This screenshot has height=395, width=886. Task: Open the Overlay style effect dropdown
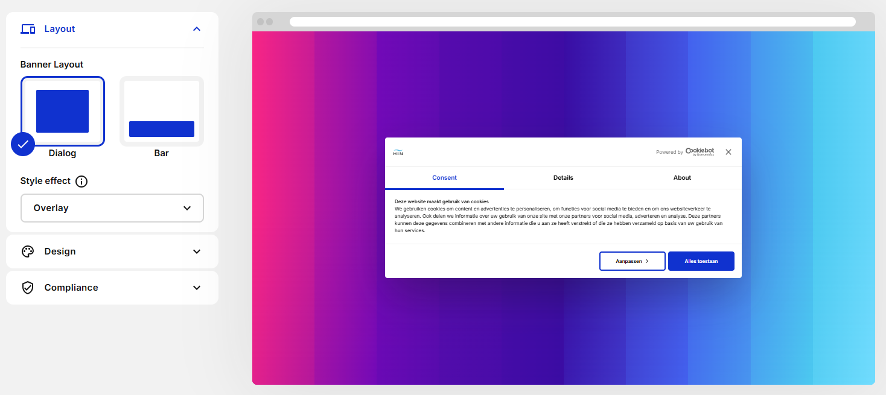[x=112, y=208]
